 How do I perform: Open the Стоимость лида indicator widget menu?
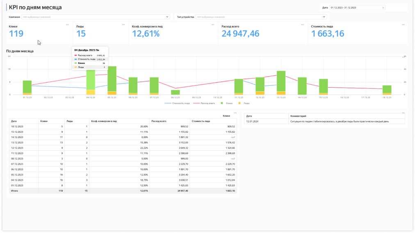point(404,25)
